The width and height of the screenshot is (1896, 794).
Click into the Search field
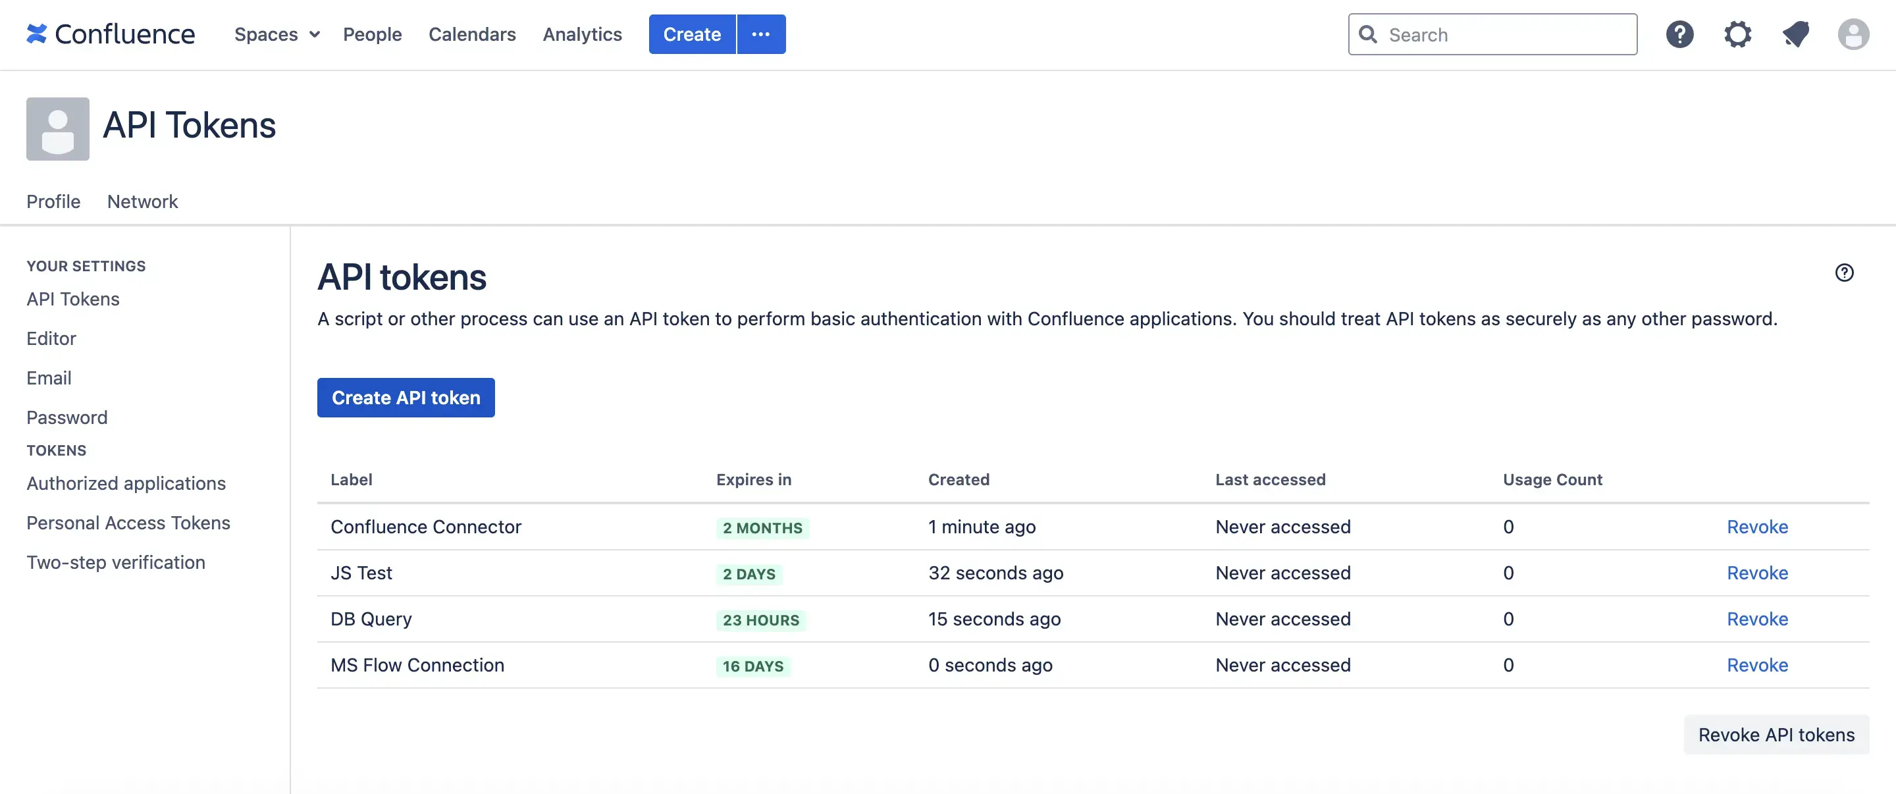1492,34
